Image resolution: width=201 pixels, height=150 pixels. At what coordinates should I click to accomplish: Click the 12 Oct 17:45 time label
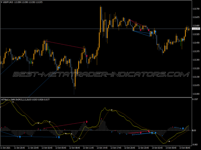(x=116, y=148)
